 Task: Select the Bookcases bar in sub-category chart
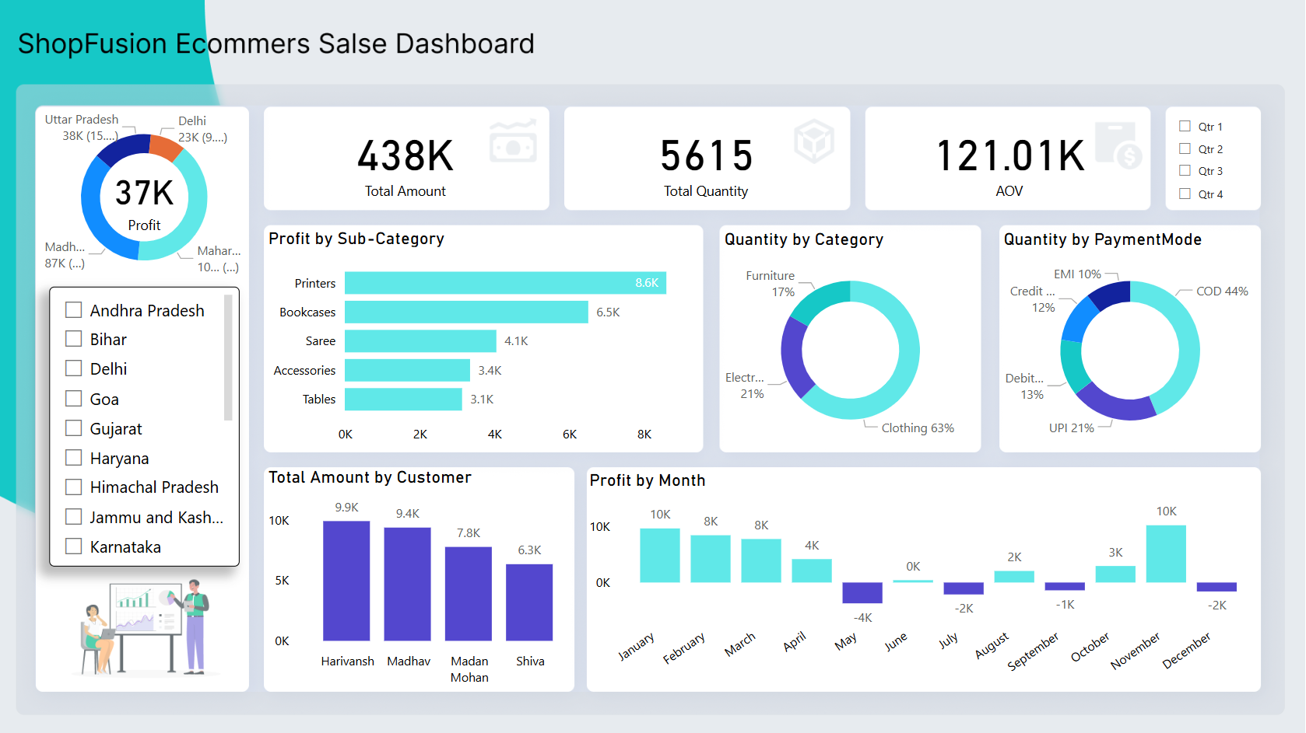465,312
